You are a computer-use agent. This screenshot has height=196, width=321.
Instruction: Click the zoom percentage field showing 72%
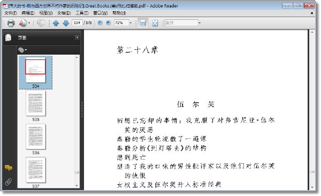pyautogui.click(x=121, y=22)
